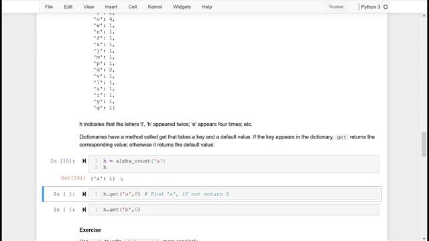Viewport: 429px width, 241px height.
Task: Click the {'a': 1} output text
Action: coord(103,179)
